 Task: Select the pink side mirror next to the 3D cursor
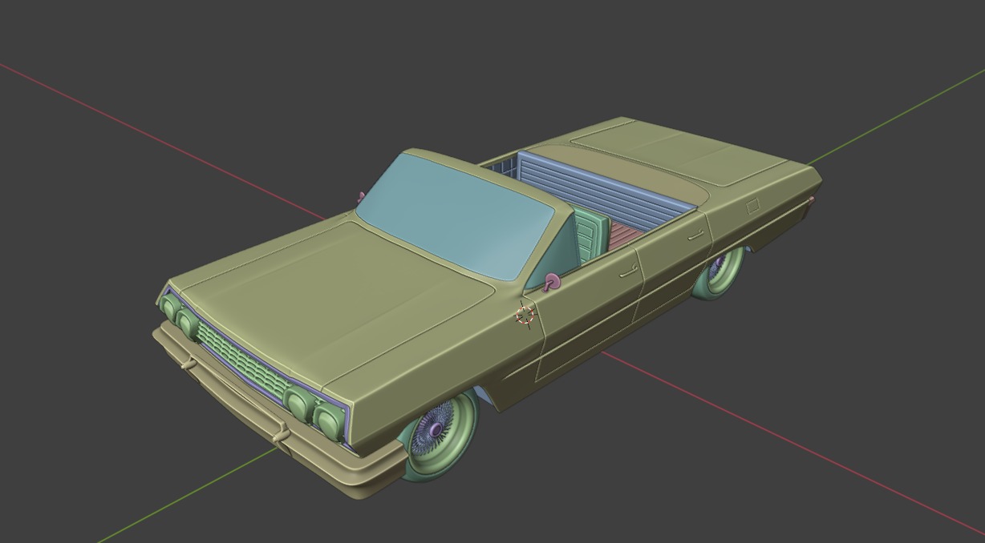click(x=552, y=281)
